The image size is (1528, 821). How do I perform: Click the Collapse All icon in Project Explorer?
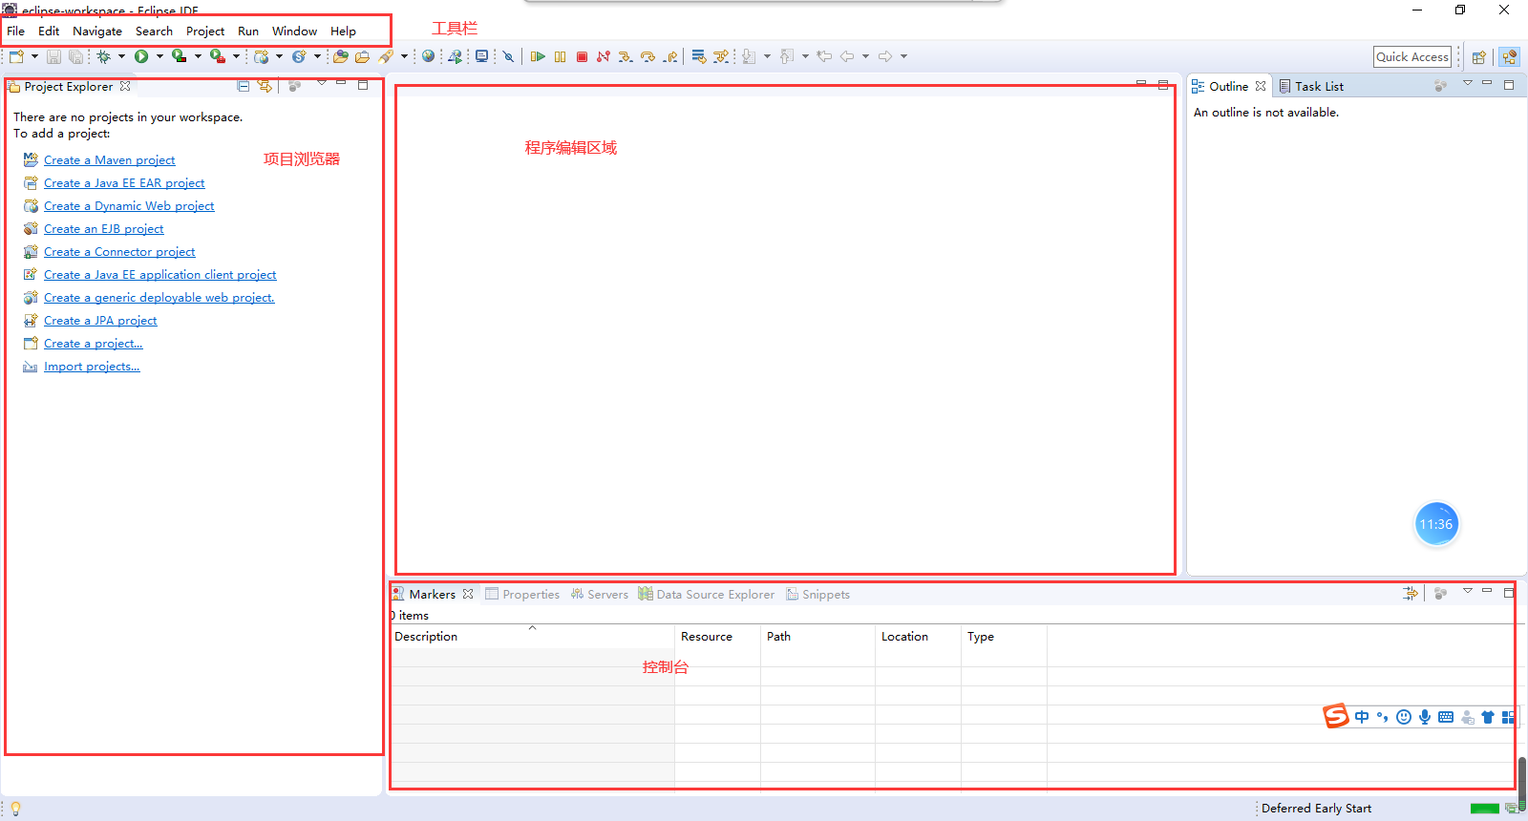click(x=244, y=86)
